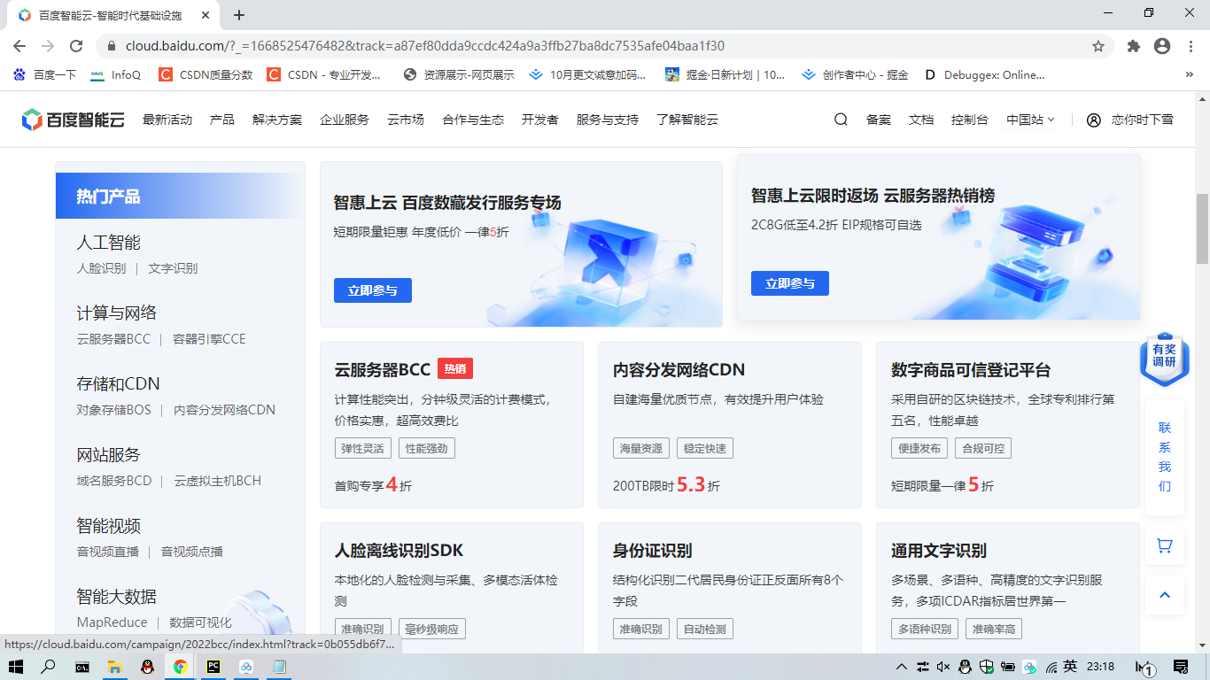
Task: Show hidden tray icons chevron
Action: (902, 667)
